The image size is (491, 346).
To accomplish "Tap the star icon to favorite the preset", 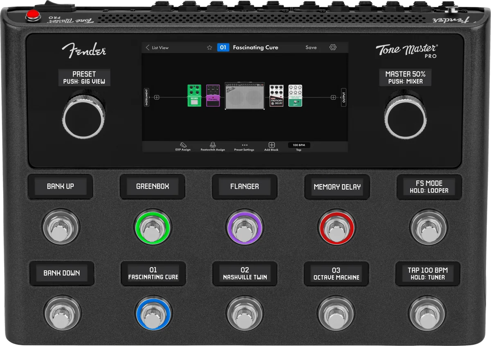I will 209,47.
